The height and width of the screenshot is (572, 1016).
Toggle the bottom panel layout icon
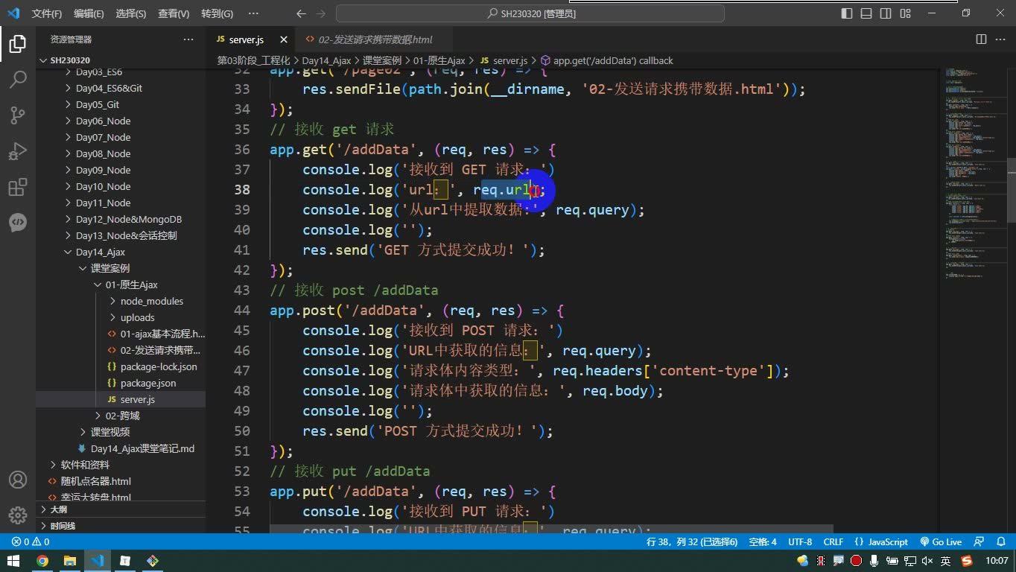[x=866, y=13]
